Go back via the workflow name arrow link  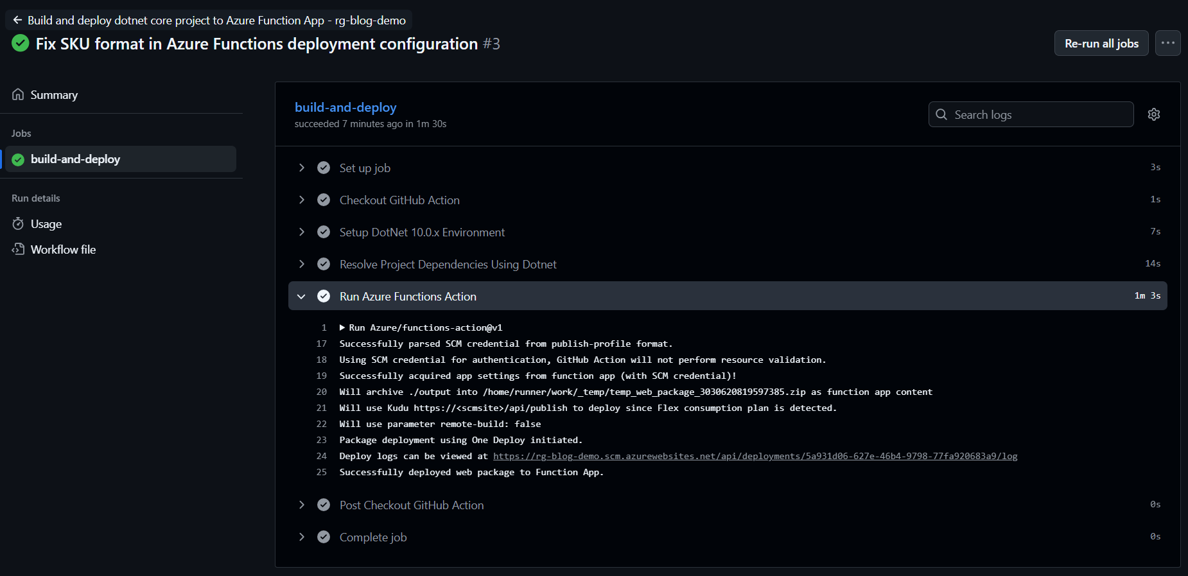(x=209, y=20)
